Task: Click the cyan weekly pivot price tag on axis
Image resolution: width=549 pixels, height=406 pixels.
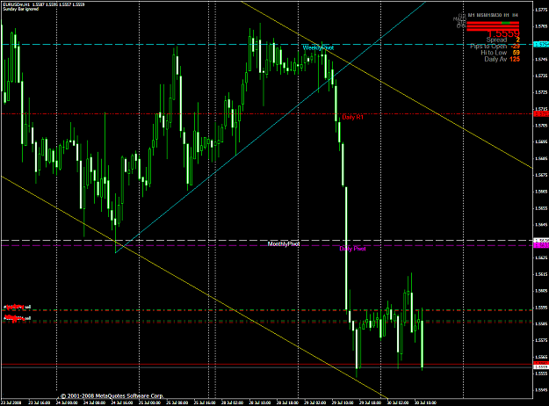Action: click(x=541, y=45)
